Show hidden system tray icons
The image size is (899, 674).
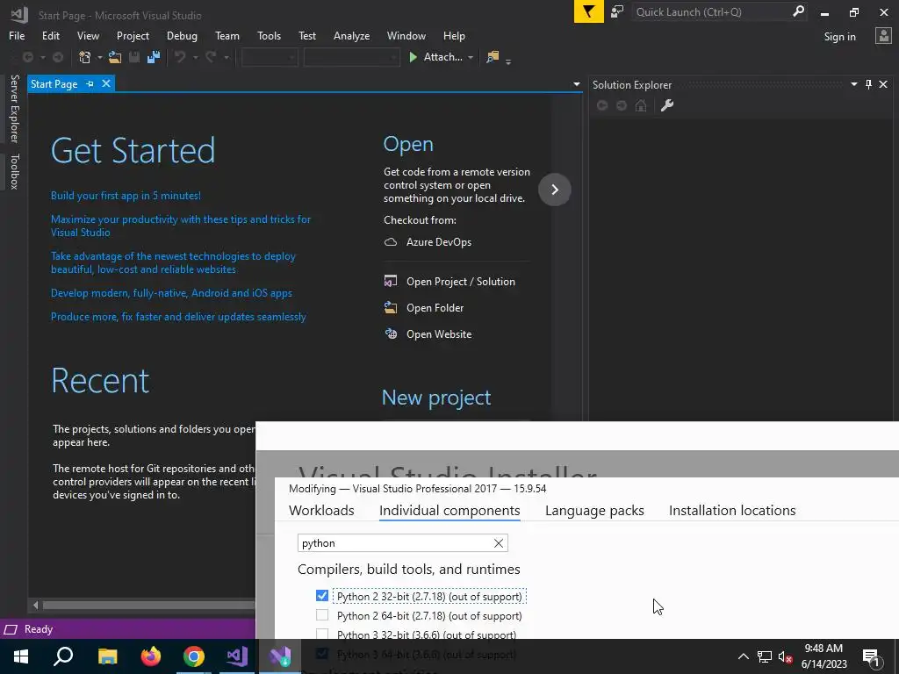pyautogui.click(x=743, y=656)
